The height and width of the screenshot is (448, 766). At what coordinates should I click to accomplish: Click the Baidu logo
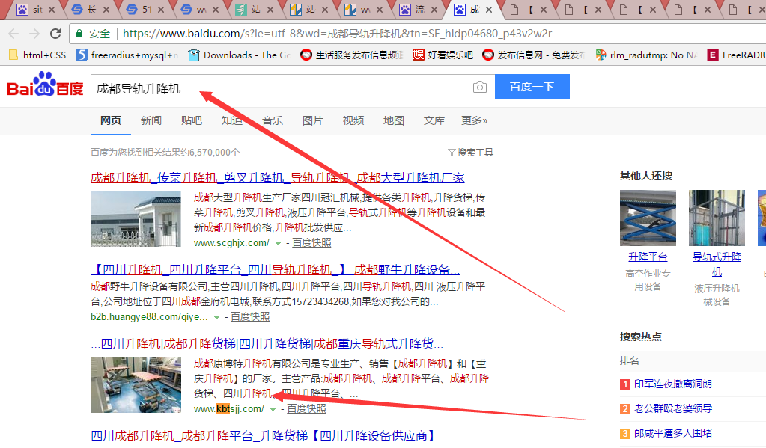point(45,85)
